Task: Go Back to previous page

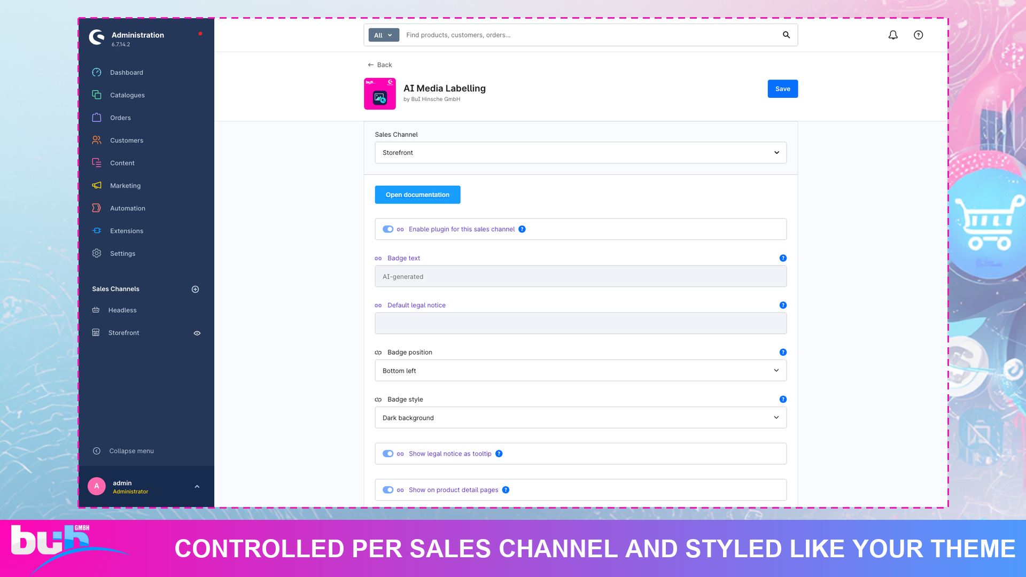Action: (379, 65)
